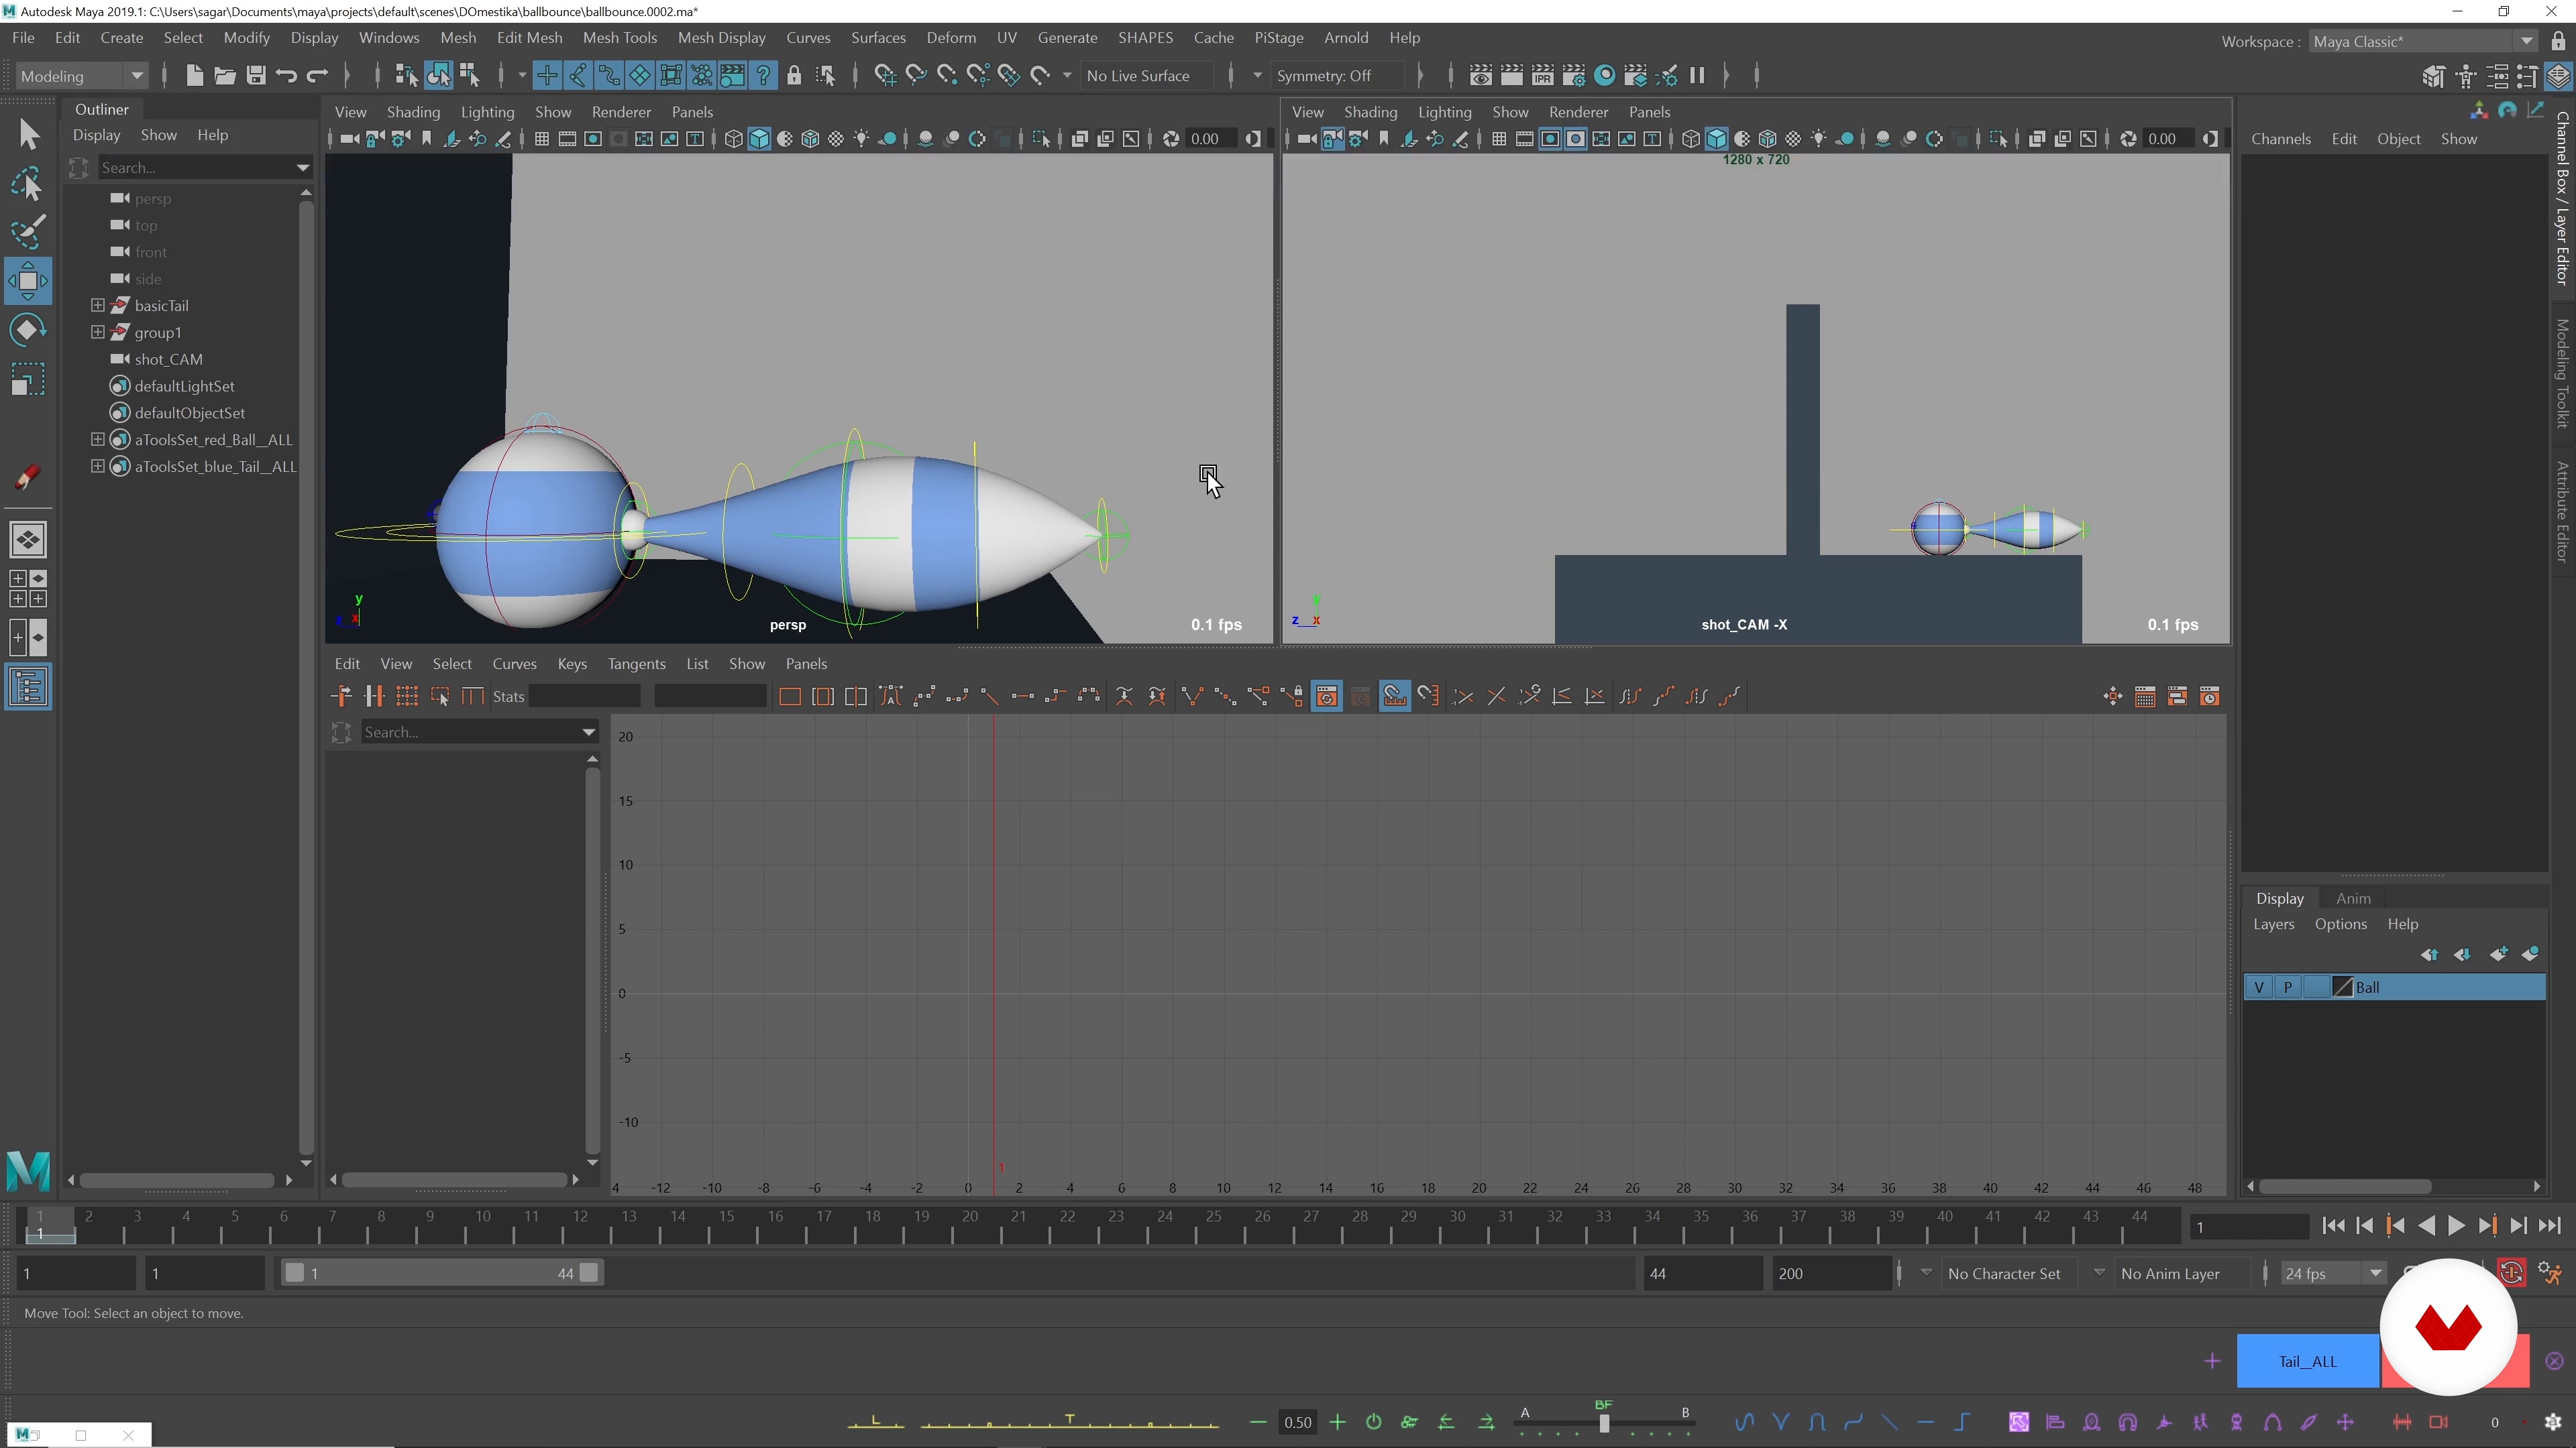Open the No Anim Layer dropdown arrow
Viewport: 2576px width, 1448px height.
click(2099, 1272)
